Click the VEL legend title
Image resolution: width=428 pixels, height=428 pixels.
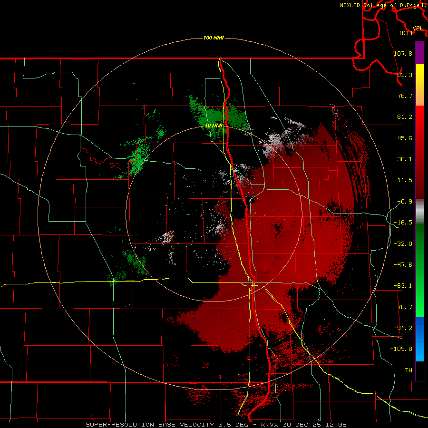click(x=418, y=29)
